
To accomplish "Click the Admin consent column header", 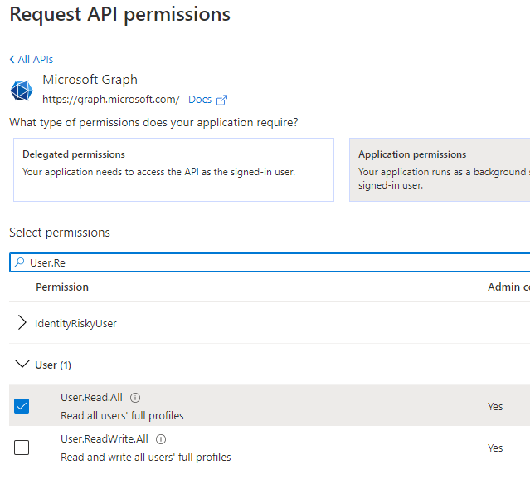I will tap(508, 287).
